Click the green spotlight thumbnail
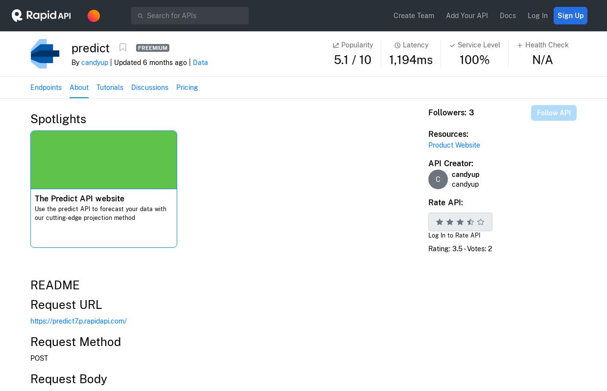The width and height of the screenshot is (607, 391). 104,160
